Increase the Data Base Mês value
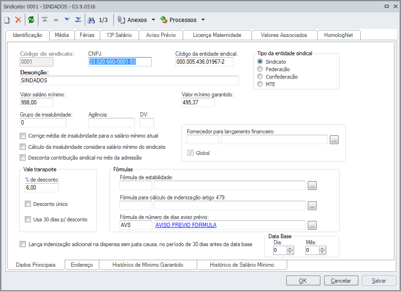 point(322,248)
